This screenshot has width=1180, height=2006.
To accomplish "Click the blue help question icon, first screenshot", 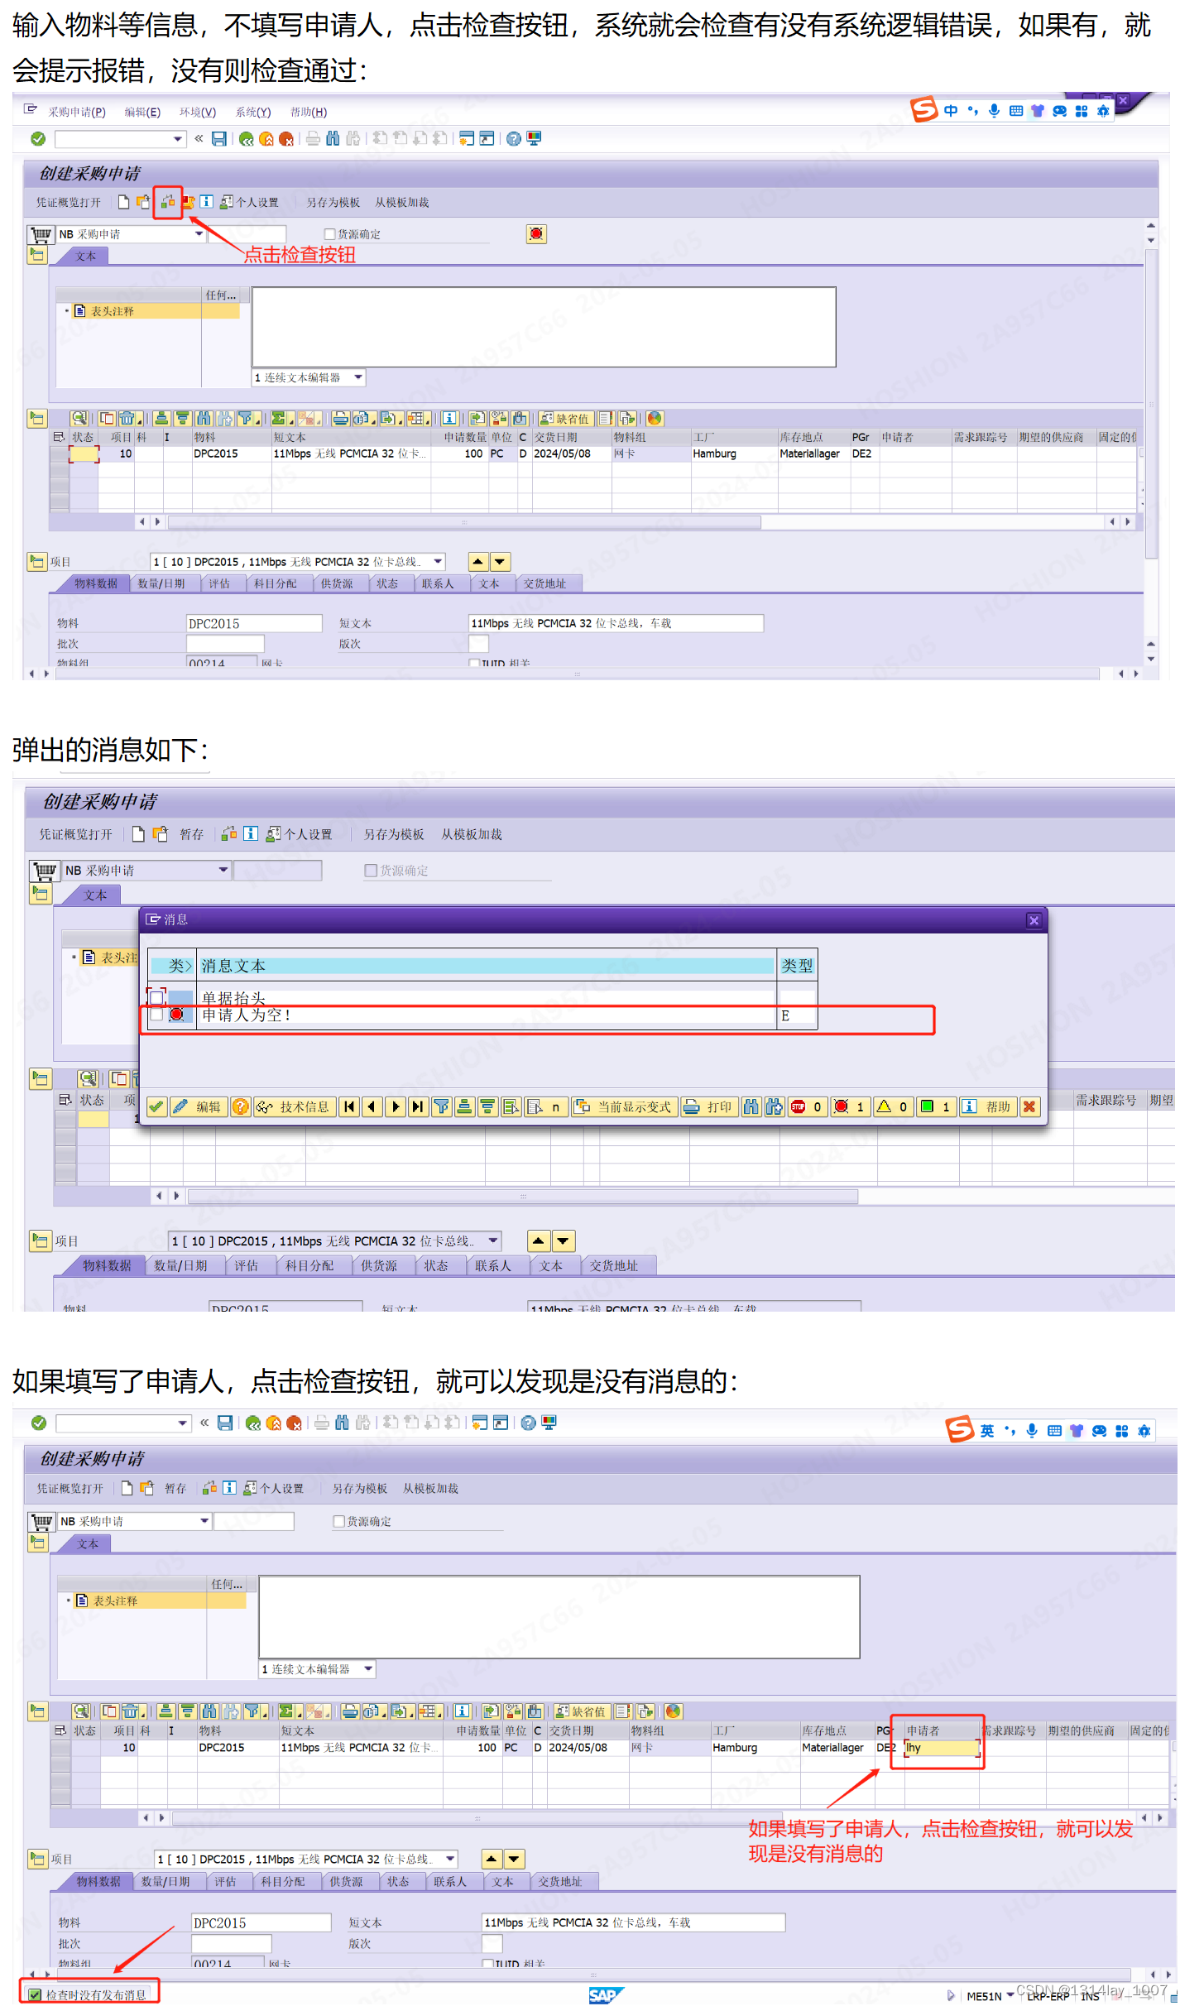I will coord(514,139).
